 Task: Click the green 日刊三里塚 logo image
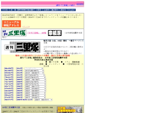[x=14, y=33]
